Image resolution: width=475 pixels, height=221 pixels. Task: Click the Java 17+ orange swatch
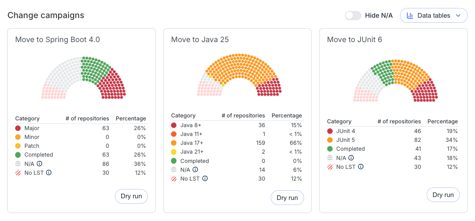174,143
